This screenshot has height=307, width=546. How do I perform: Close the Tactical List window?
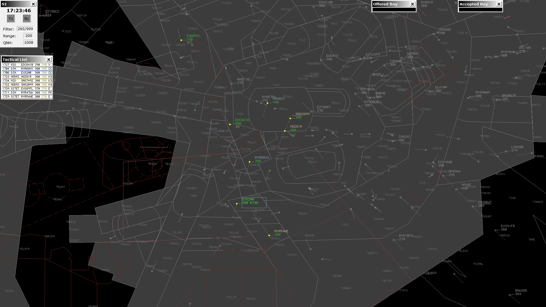49,59
